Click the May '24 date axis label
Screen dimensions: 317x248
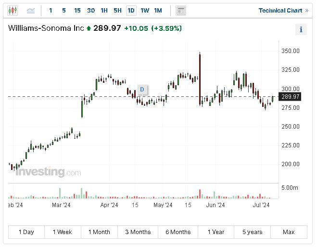click(163, 205)
